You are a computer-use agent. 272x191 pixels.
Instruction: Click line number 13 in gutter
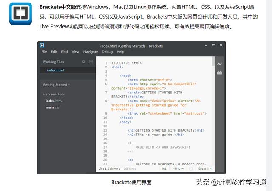105,130
